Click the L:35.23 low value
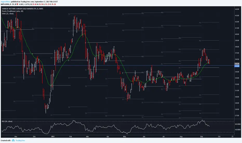This screenshot has height=143, width=242. (46, 4)
